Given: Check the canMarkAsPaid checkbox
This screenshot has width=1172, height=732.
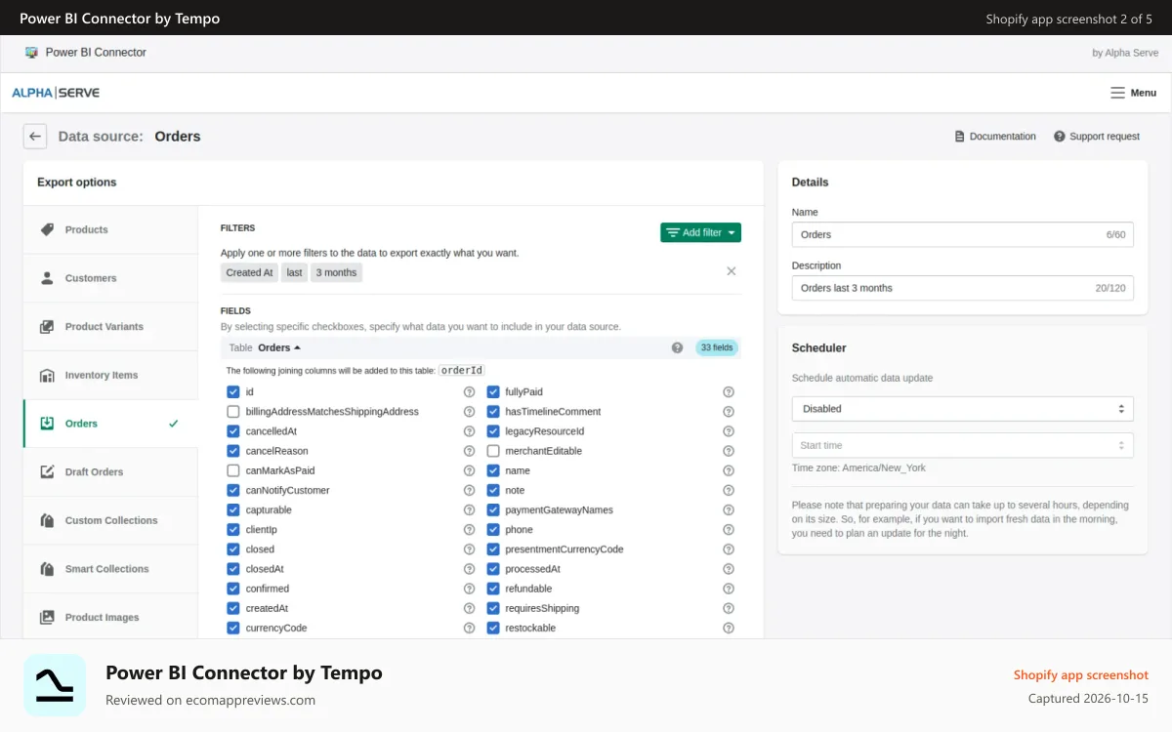Looking at the screenshot, I should point(233,470).
